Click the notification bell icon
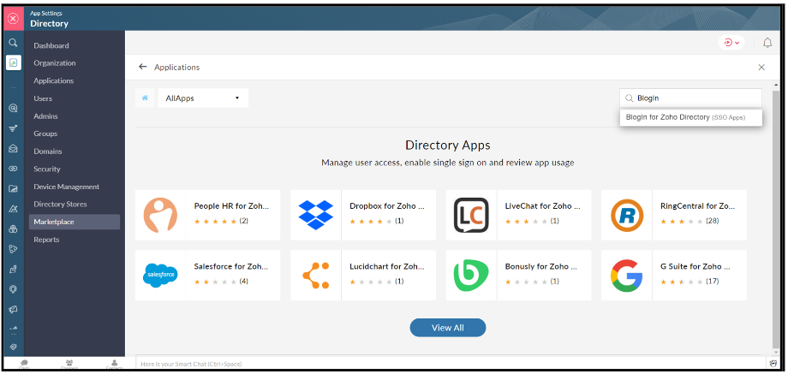This screenshot has width=788, height=374. point(767,43)
